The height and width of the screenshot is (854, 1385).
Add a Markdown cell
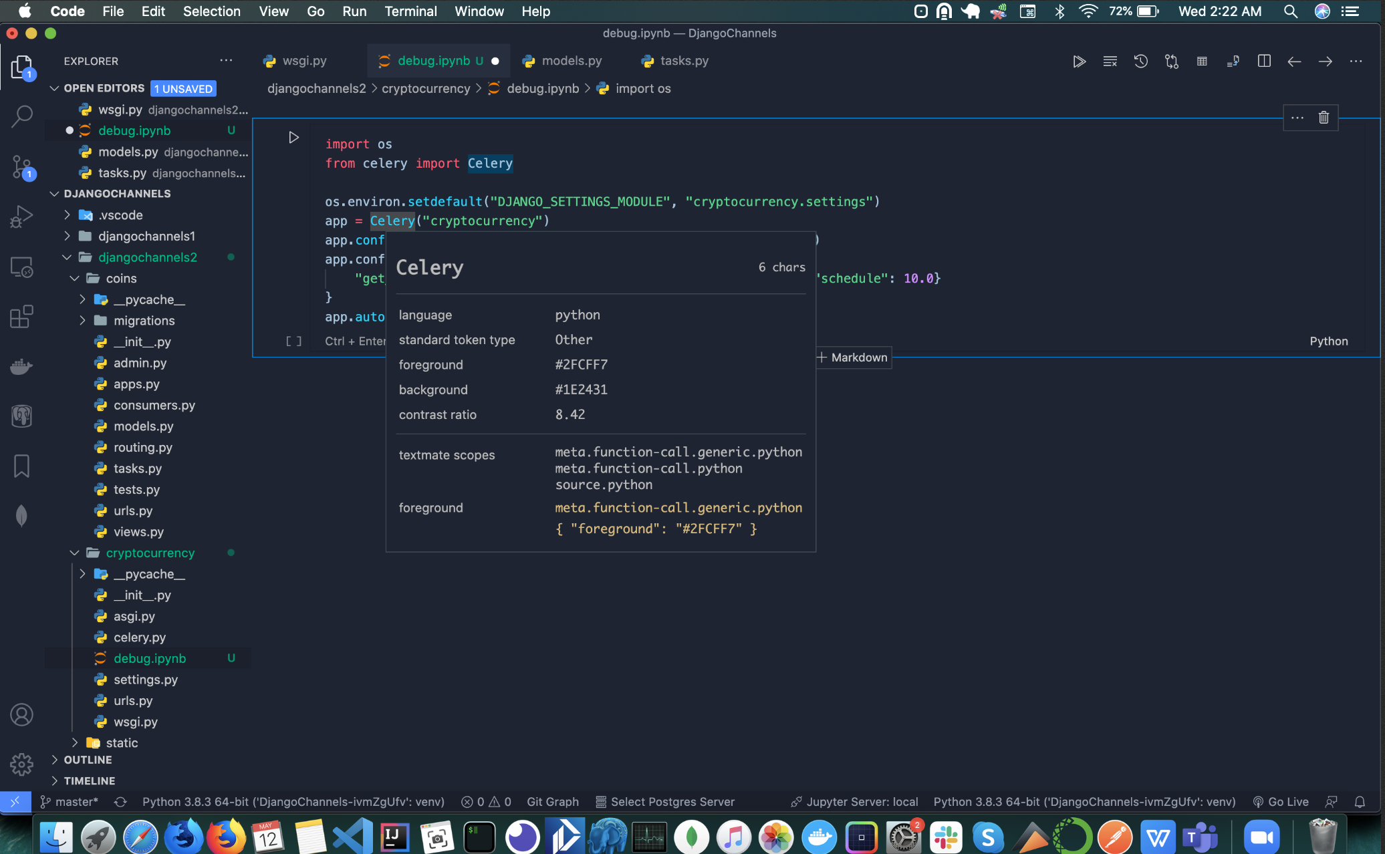pos(852,358)
